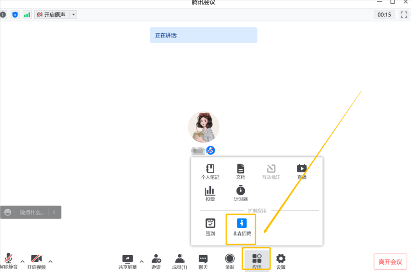The width and height of the screenshot is (411, 272).
Task: Open the 成员(1) members list
Action: click(179, 262)
